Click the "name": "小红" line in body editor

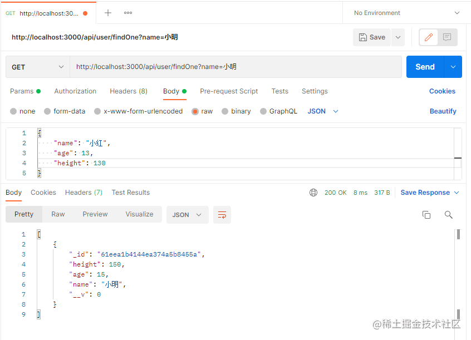pyautogui.click(x=82, y=143)
